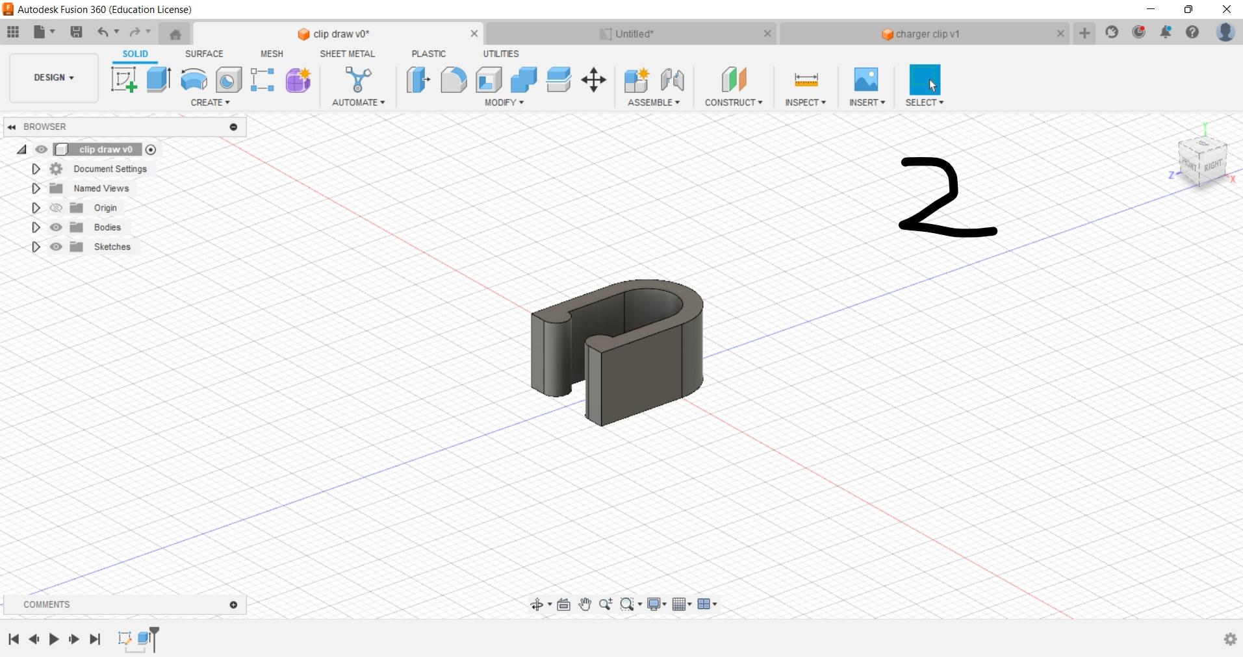1243x657 pixels.
Task: Select the Rectangular Pattern tool
Action: point(263,80)
